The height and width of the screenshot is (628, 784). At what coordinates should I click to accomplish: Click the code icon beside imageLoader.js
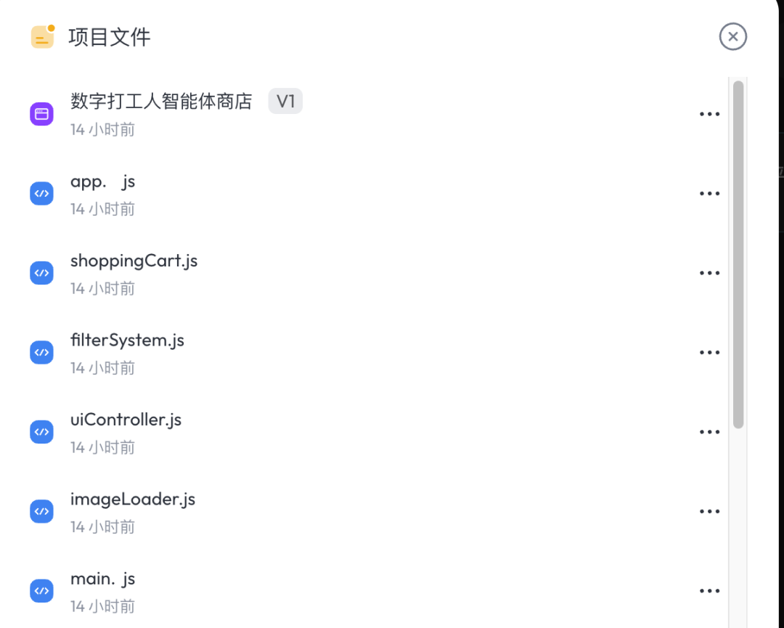pos(41,512)
